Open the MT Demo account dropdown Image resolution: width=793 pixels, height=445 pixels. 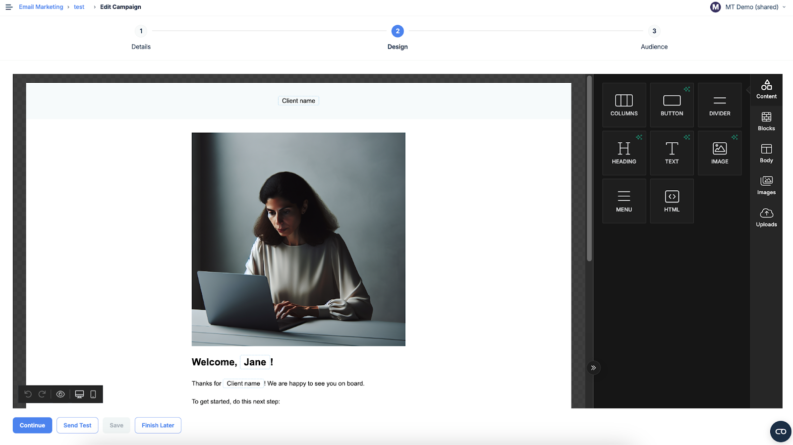point(748,7)
